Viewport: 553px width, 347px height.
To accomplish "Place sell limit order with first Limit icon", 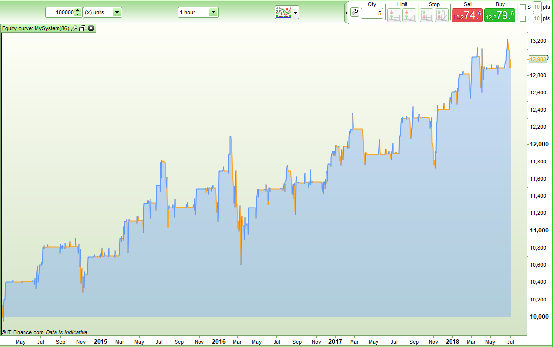I will 394,15.
